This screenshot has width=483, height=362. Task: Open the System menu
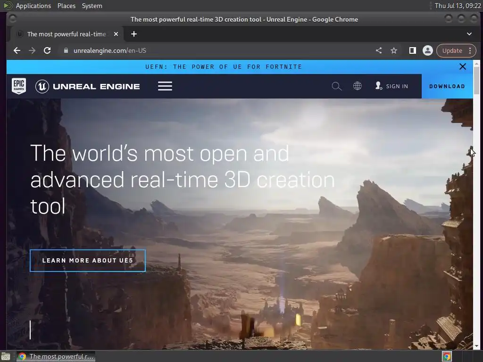(x=92, y=6)
